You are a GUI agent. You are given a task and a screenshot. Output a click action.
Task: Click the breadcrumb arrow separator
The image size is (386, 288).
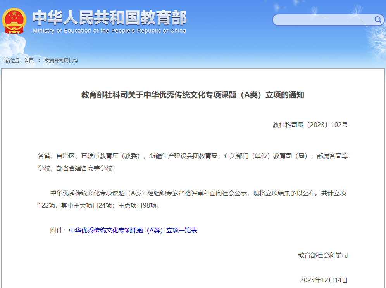(39, 61)
